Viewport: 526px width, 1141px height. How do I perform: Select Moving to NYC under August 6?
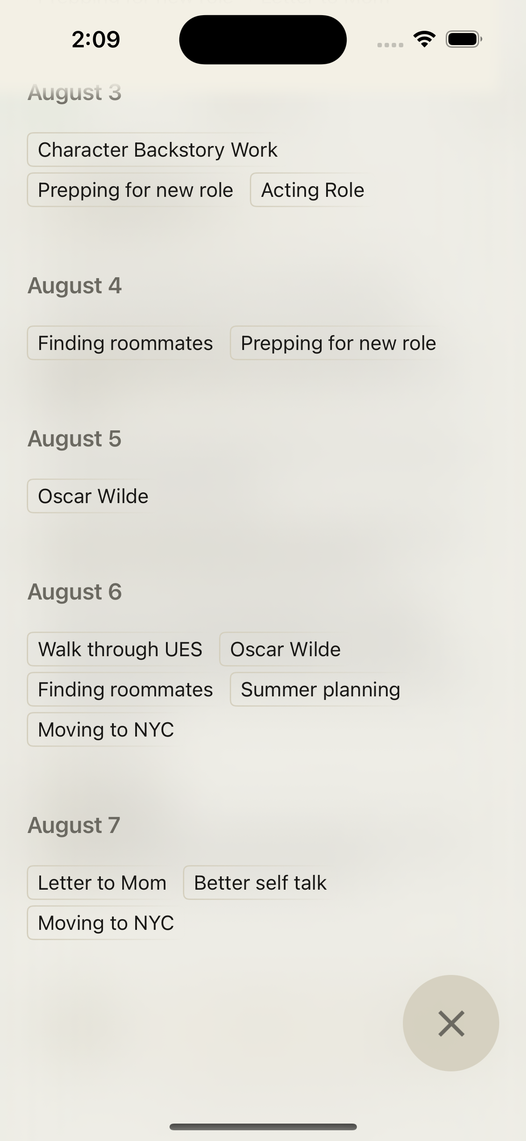tap(106, 730)
